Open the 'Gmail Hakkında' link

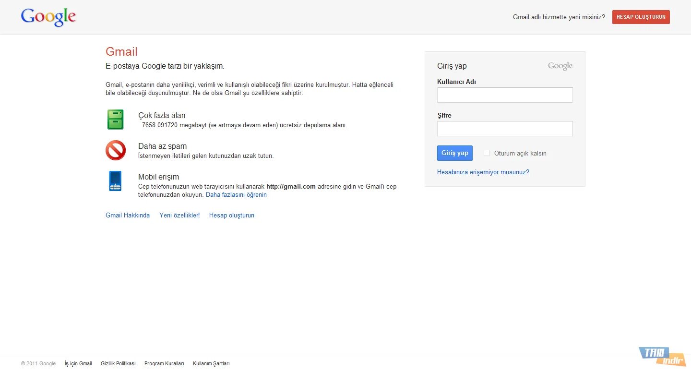[x=127, y=215]
